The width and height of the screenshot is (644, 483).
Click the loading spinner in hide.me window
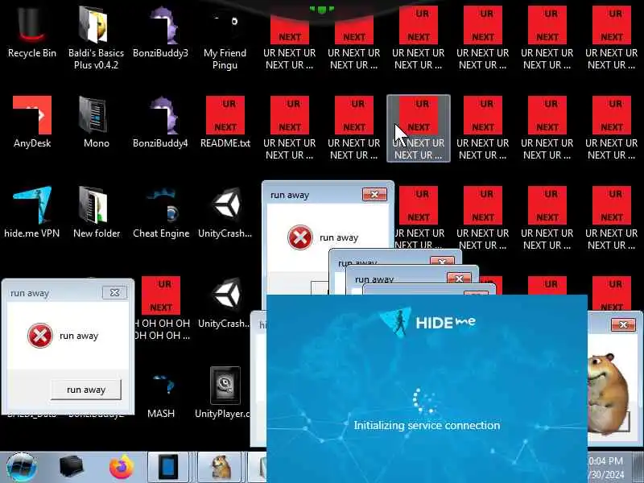pos(425,400)
